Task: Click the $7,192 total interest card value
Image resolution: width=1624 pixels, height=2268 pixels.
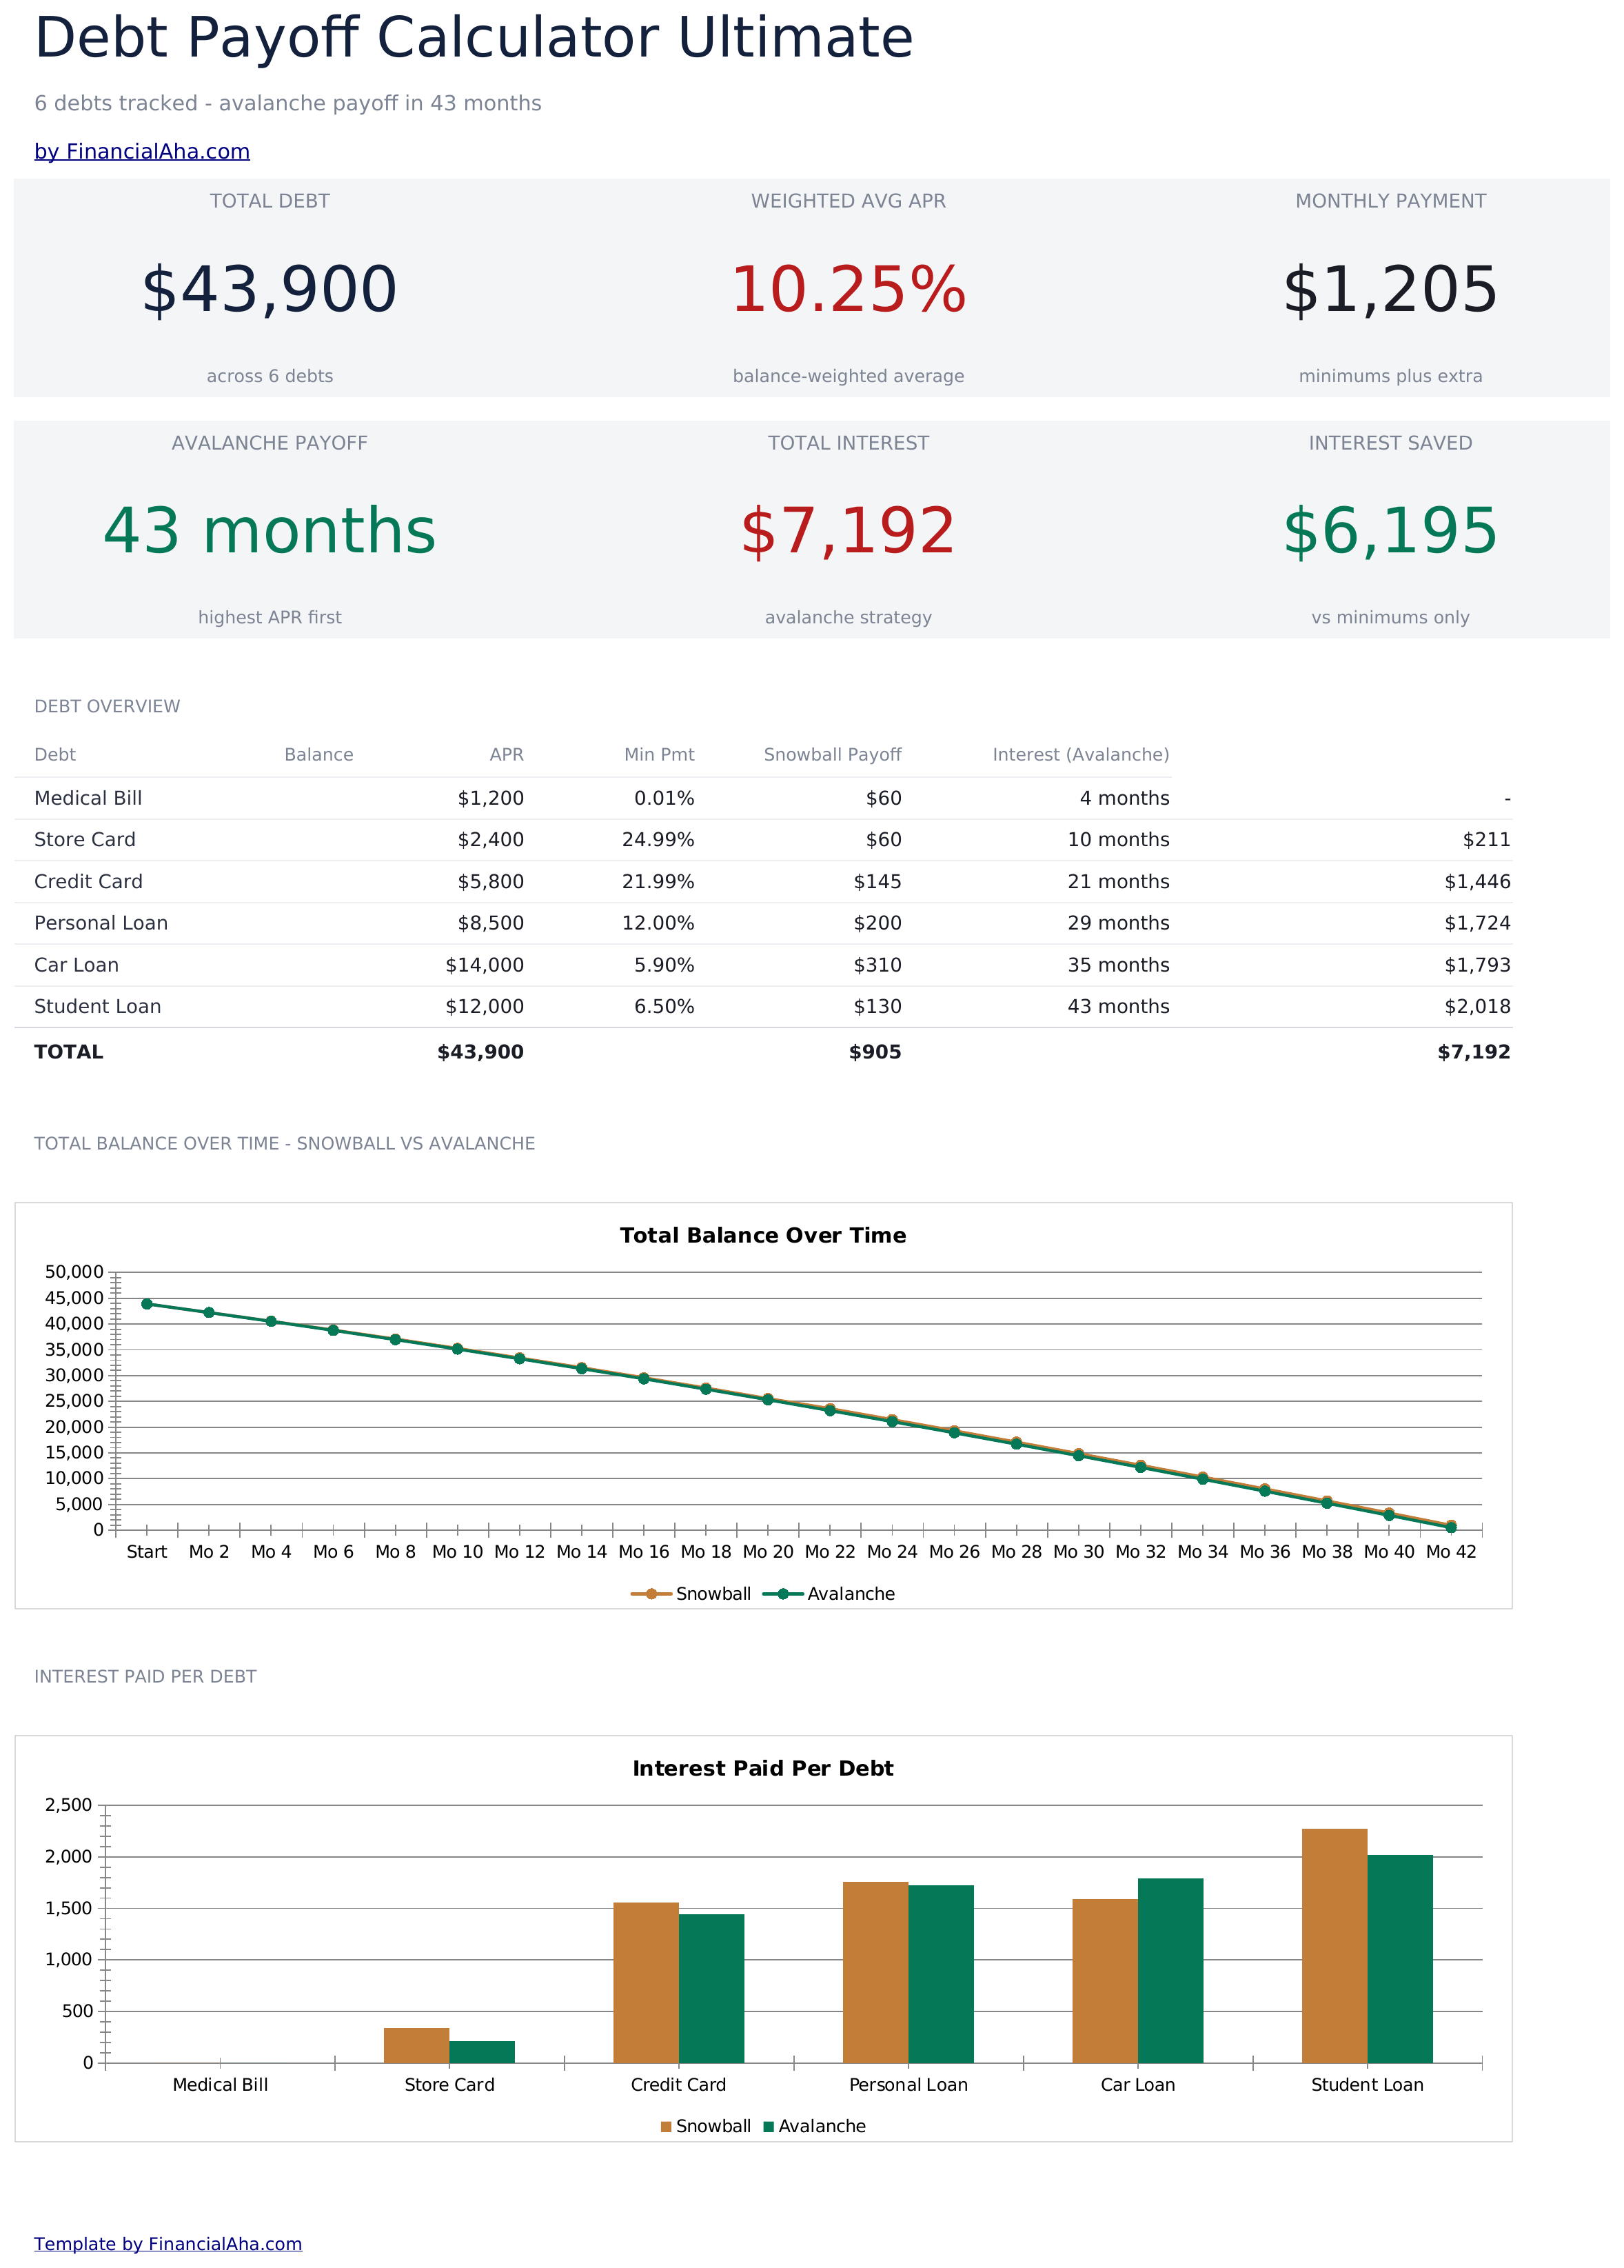Action: [849, 531]
